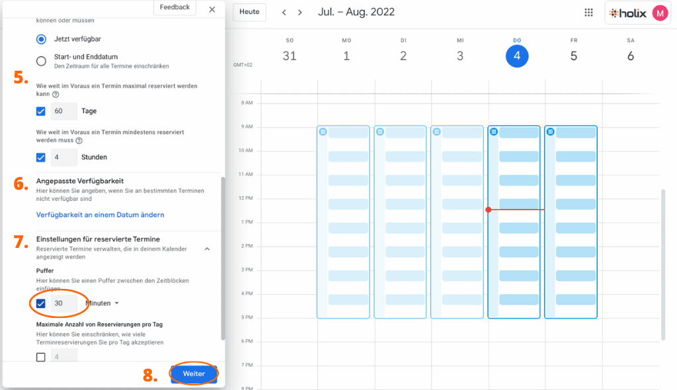
Task: Select the 'Start- und Enddatum' radio button
Action: pos(41,61)
